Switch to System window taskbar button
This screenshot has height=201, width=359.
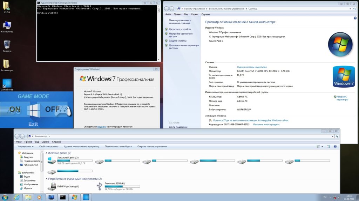click(51, 198)
